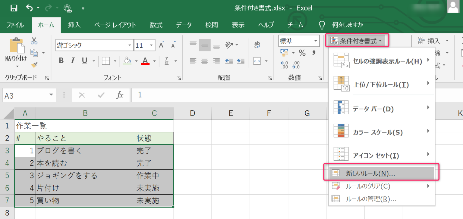
Task: Click the red font color swatch
Action: (146, 61)
